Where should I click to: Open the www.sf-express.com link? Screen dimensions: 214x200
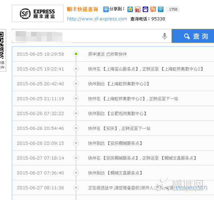[97, 19]
